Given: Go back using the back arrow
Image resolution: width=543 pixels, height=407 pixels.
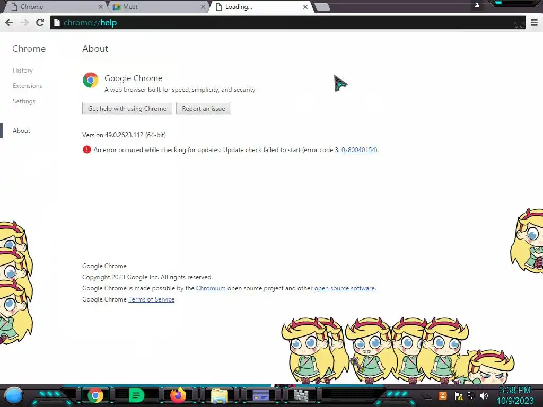Looking at the screenshot, I should point(10,22).
